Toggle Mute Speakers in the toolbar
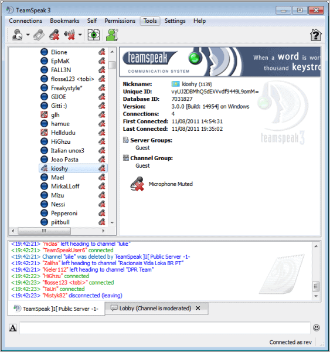Screen dimensions: 330x352 coord(69,35)
